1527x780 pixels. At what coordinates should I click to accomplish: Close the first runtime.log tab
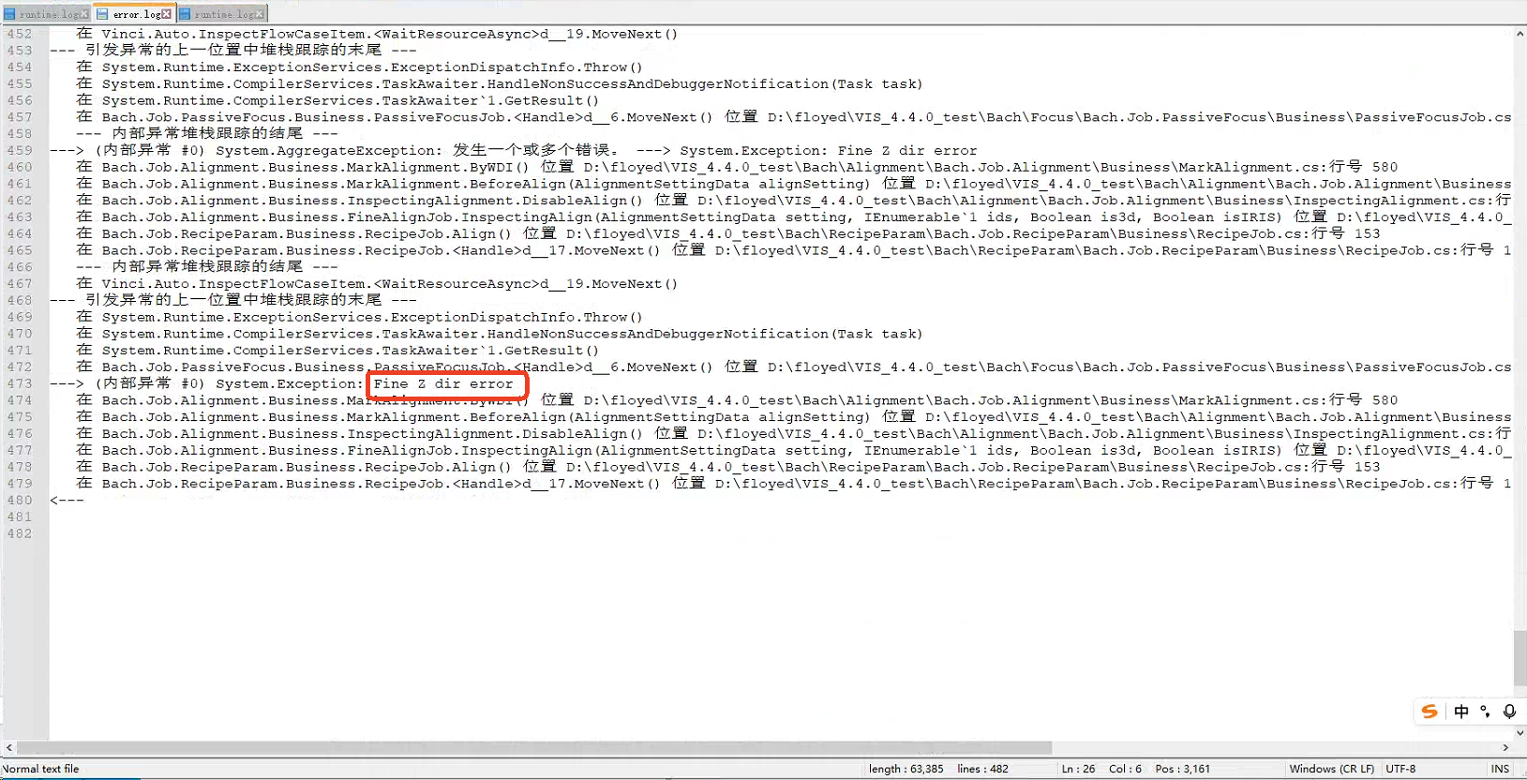click(84, 14)
